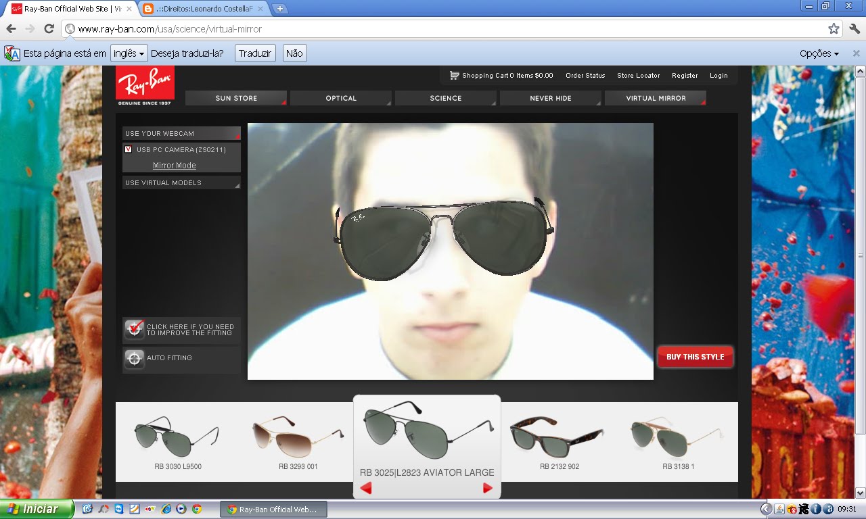Switch to Direitos Leonardo Costella tab
This screenshot has height=519, width=866.
point(203,9)
